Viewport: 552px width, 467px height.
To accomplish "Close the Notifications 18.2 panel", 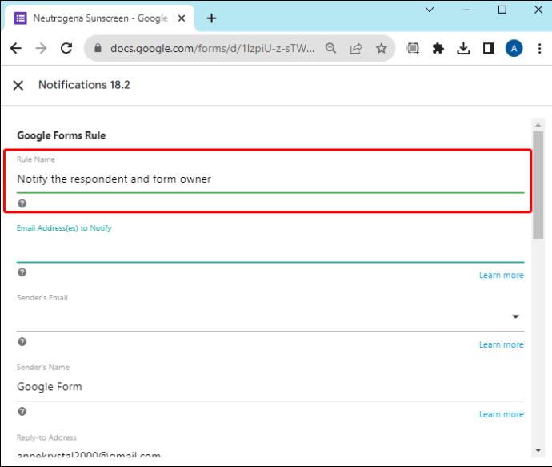I will 18,85.
